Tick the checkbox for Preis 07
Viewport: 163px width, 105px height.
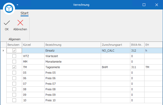tap(14, 84)
